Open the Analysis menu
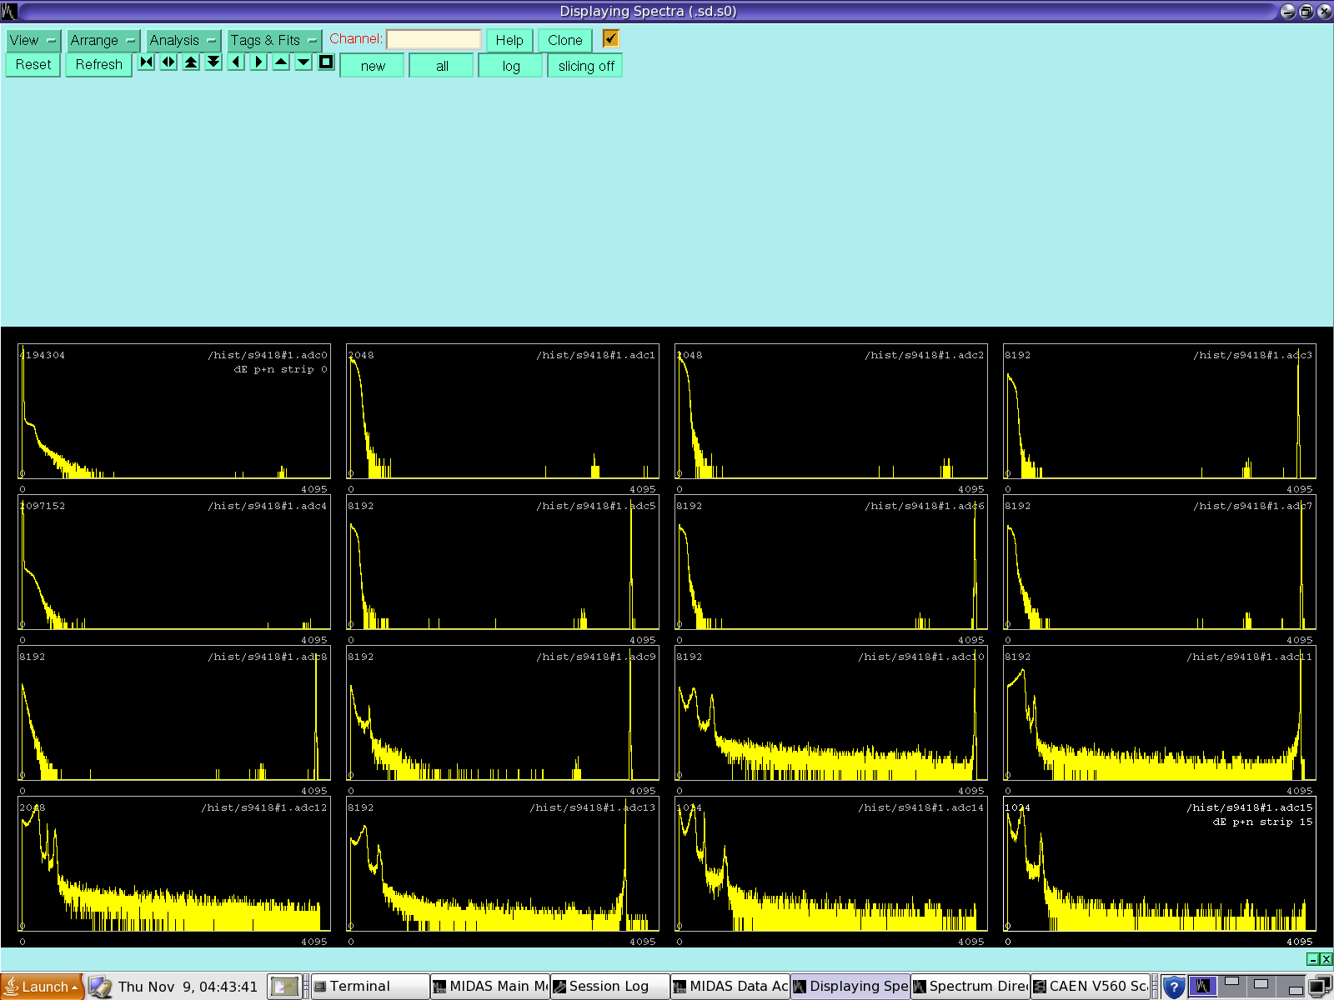The width and height of the screenshot is (1334, 1000). pos(183,40)
